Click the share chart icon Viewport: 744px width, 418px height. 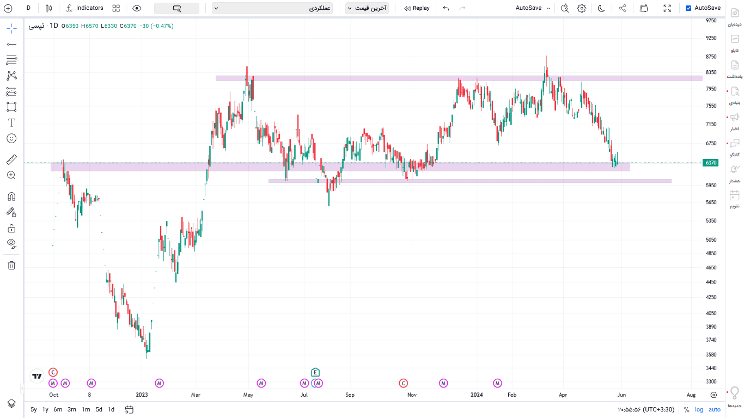pos(623,8)
